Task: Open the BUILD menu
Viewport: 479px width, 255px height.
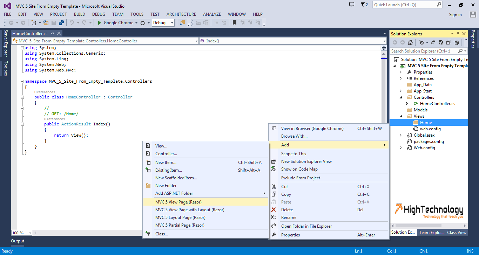Action: pyautogui.click(x=80, y=14)
